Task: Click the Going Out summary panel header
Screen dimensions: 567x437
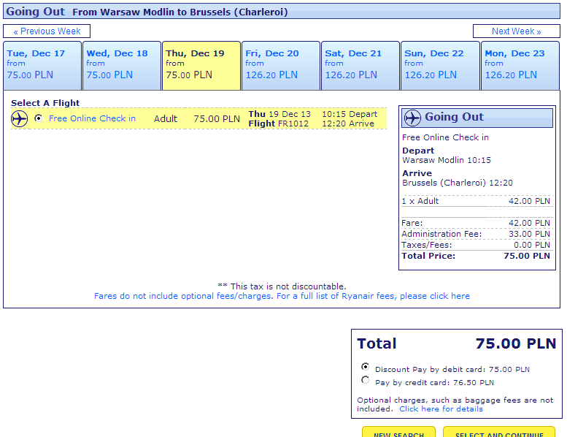Action: click(x=477, y=118)
